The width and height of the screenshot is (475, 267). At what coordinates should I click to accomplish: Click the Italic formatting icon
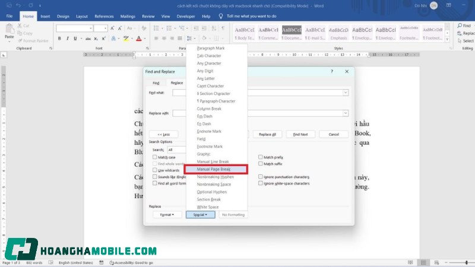67,39
